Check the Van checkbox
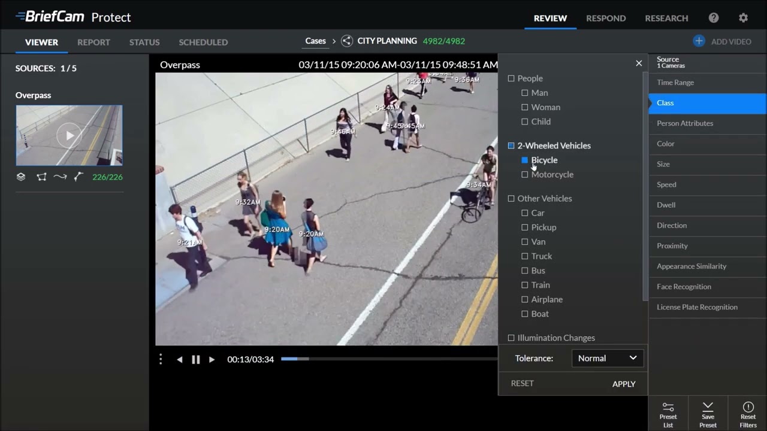 click(x=525, y=241)
